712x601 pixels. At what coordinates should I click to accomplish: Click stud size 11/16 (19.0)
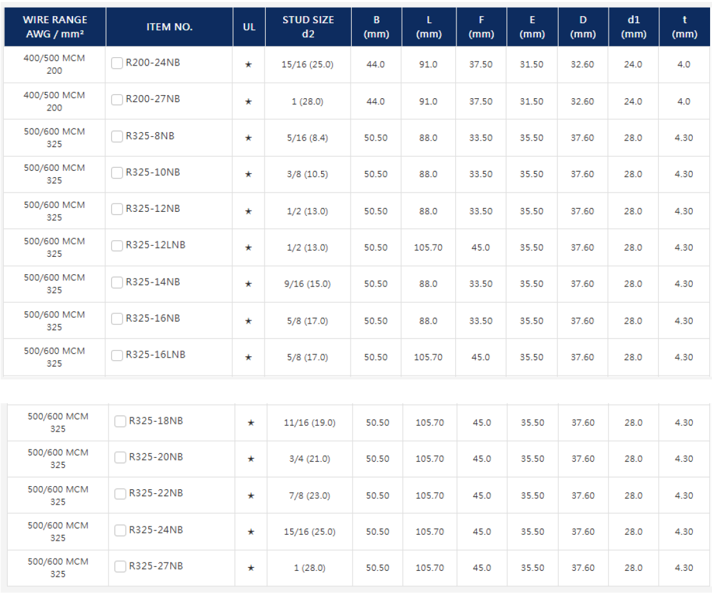[x=309, y=423]
